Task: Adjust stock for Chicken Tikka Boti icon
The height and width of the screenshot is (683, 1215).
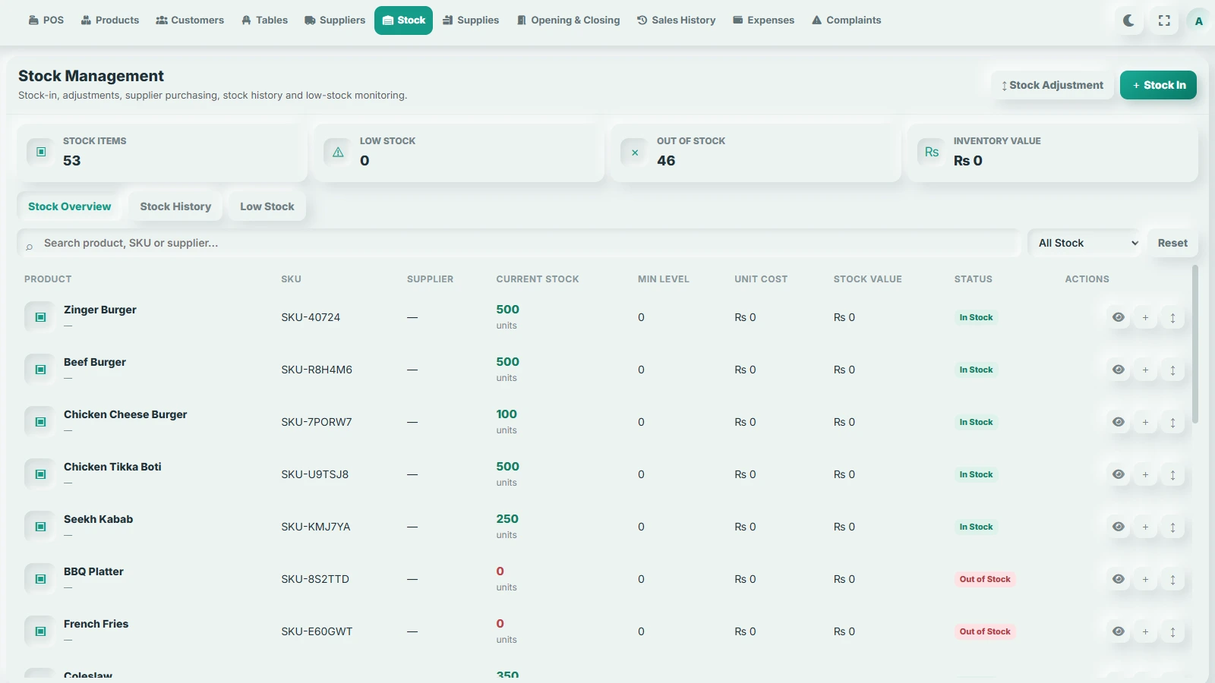Action: click(1172, 474)
